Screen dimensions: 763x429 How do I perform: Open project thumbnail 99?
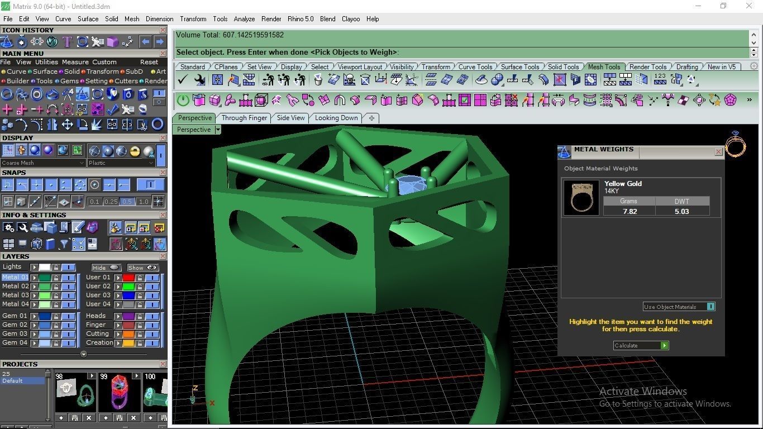pos(120,392)
